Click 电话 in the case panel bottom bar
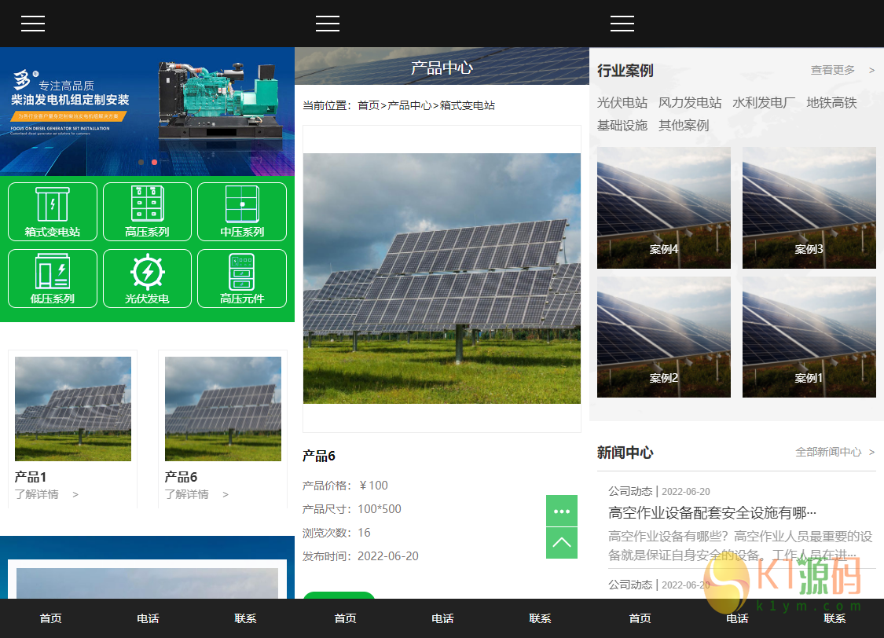The width and height of the screenshot is (884, 638). (737, 618)
